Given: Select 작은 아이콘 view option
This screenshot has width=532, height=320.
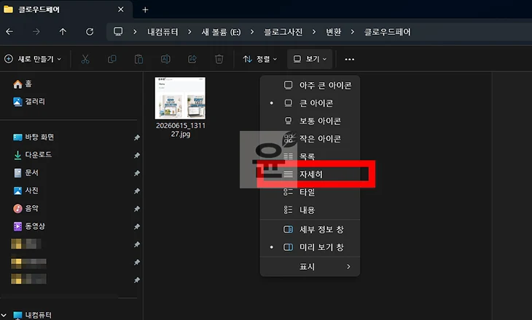Looking at the screenshot, I should coord(310,138).
